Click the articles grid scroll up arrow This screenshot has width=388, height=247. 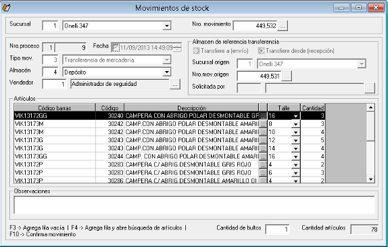pos(370,108)
